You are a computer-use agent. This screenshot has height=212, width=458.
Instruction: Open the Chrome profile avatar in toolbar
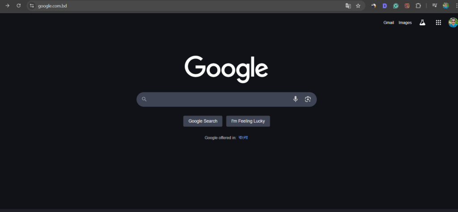(446, 5)
